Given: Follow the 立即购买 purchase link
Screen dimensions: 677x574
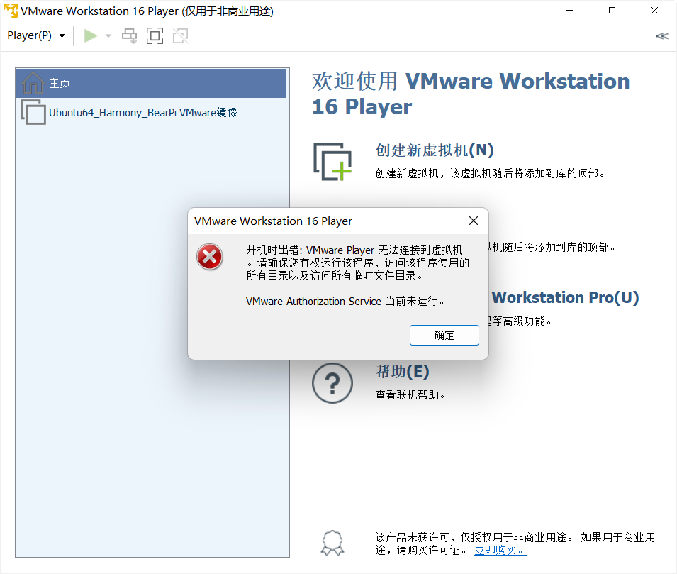Looking at the screenshot, I should pos(500,550).
